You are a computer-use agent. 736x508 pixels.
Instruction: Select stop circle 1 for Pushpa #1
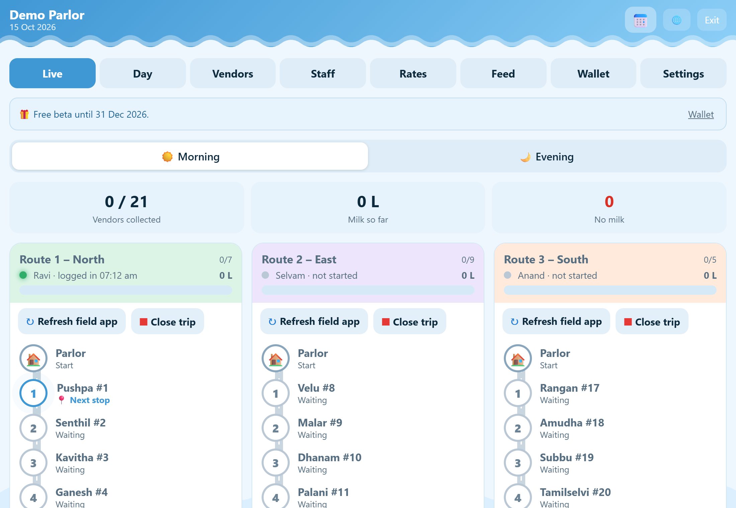pos(33,393)
